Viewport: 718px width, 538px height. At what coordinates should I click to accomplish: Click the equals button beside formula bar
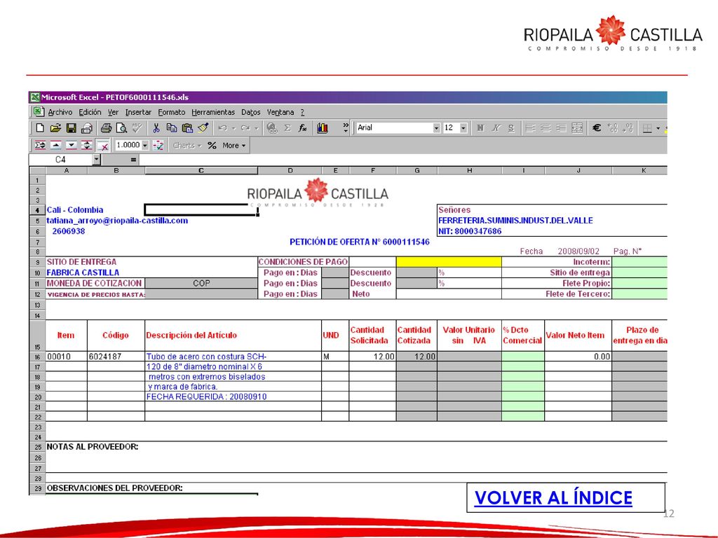133,160
